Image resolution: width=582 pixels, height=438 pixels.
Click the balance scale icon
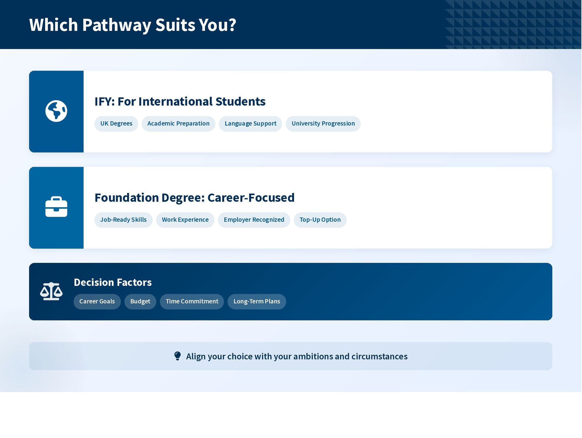pos(51,291)
